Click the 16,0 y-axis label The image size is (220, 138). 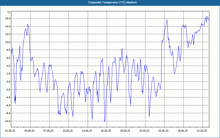pos(8,18)
